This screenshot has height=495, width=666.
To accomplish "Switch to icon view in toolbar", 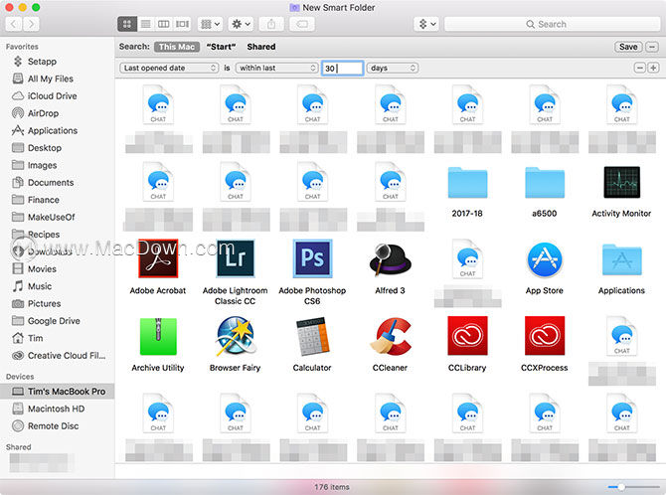I will click(x=127, y=24).
